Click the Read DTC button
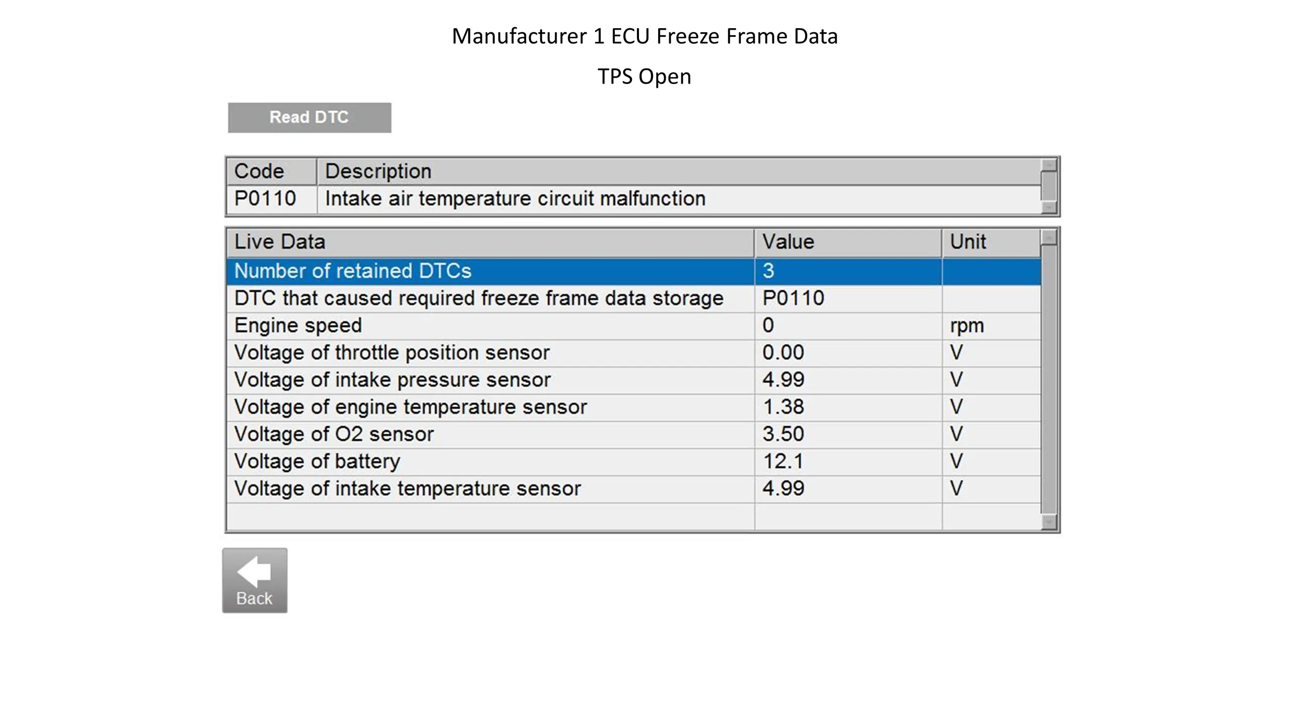Image resolution: width=1290 pixels, height=725 pixels. (309, 118)
